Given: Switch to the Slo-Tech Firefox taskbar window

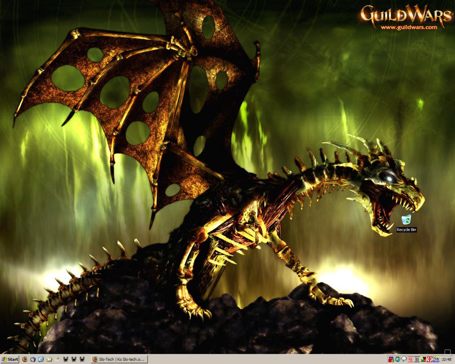Looking at the screenshot, I should pyautogui.click(x=119, y=359).
